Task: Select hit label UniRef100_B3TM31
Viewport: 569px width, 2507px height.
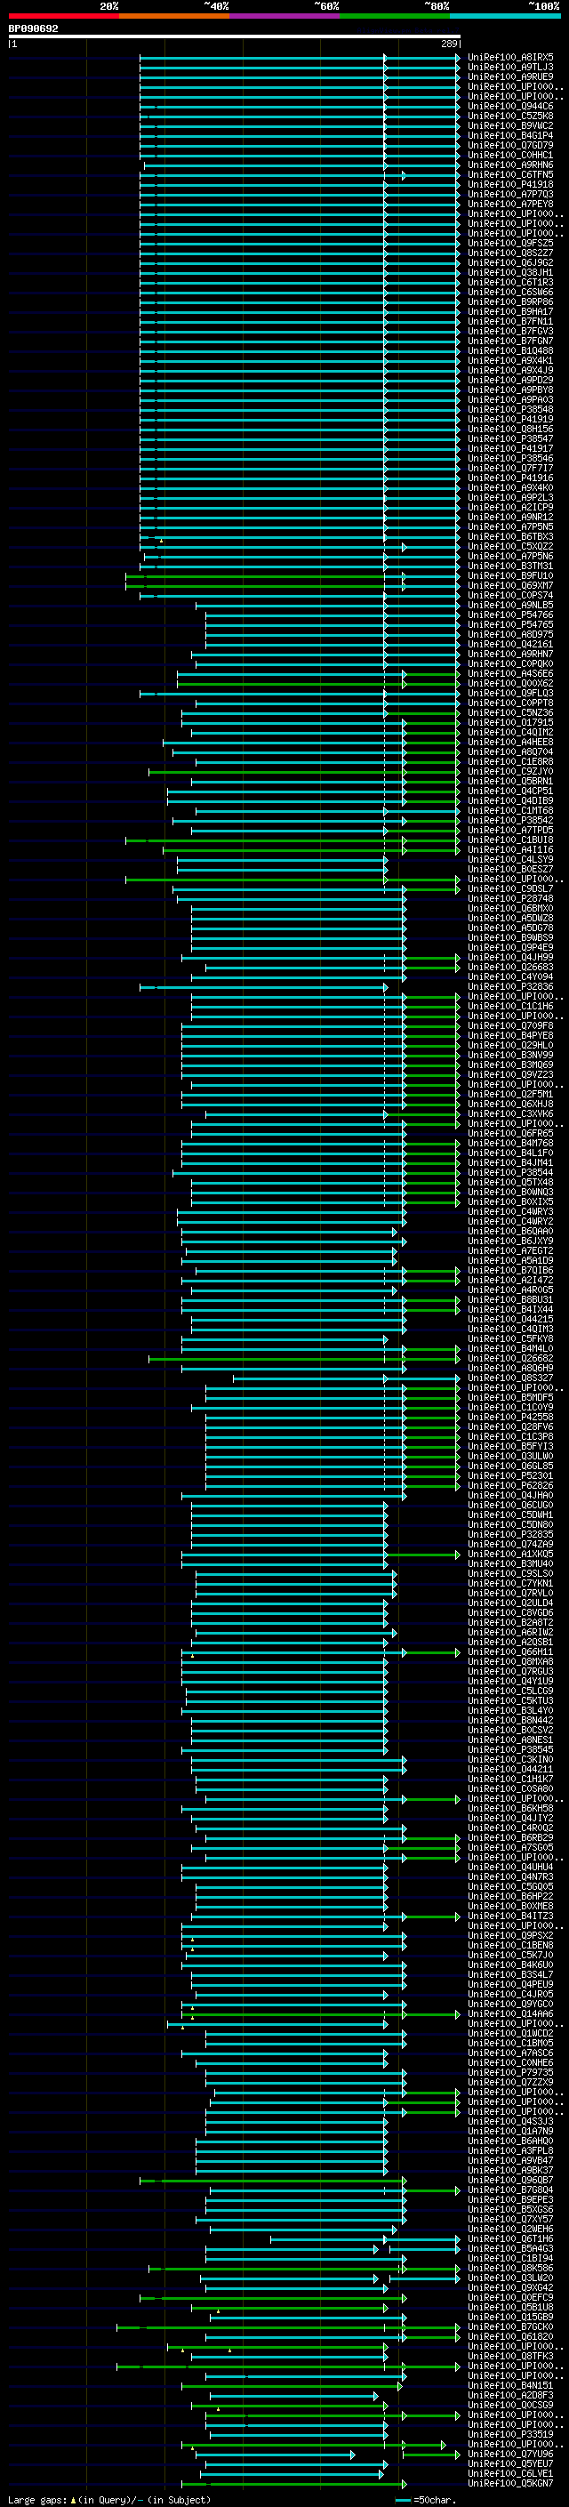Action: tap(510, 566)
